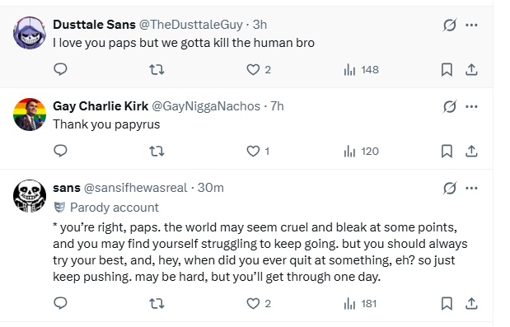
Task: Open more options for Dusttale Sans tweet
Action: pos(471,25)
